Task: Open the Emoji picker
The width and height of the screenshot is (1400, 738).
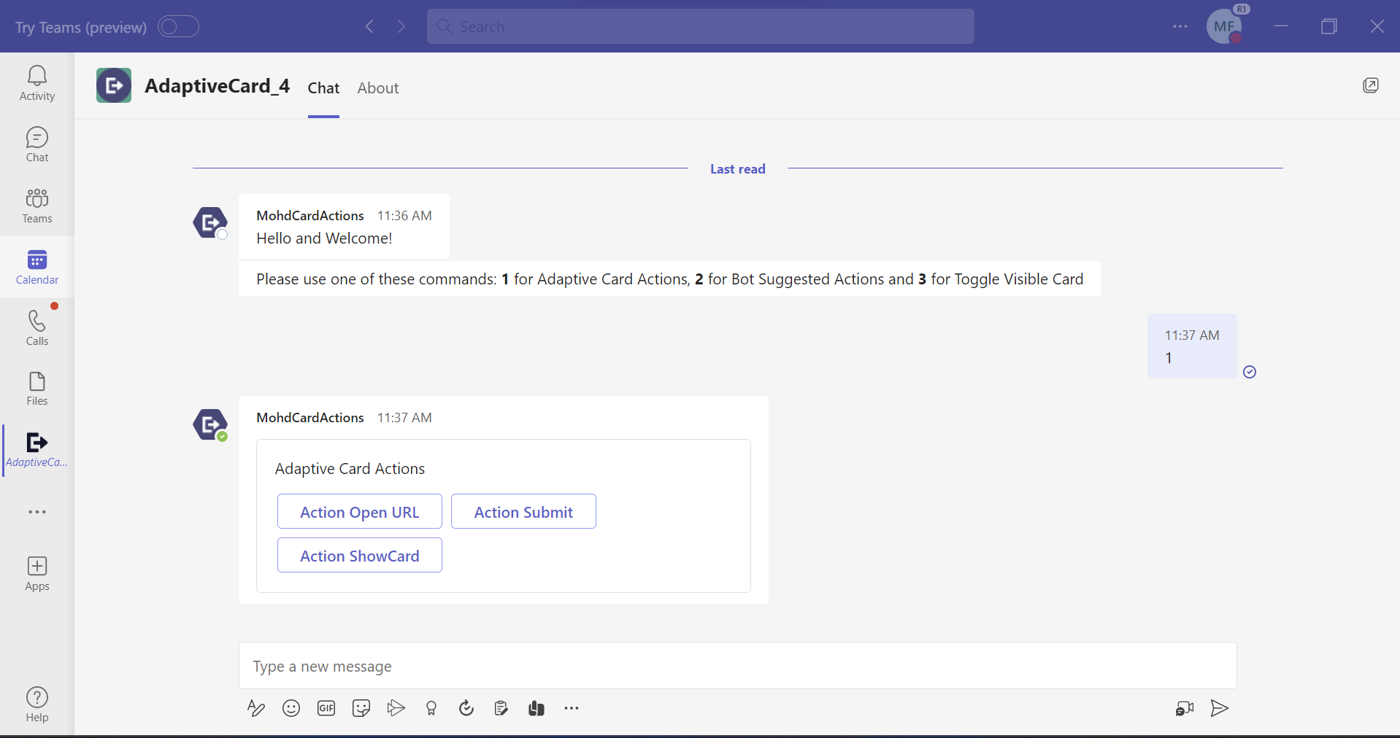Action: 291,708
